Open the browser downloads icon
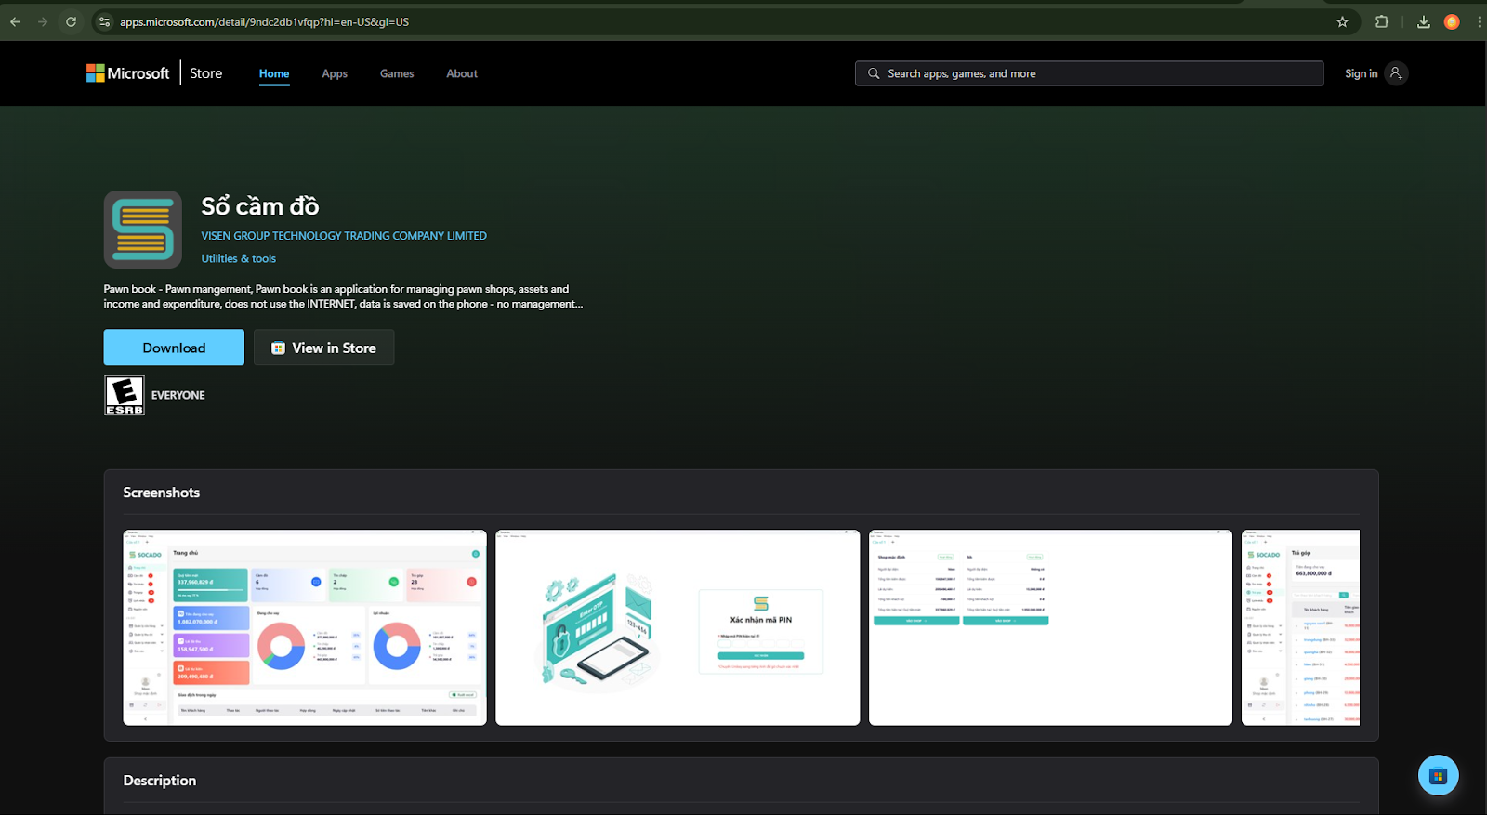This screenshot has width=1487, height=815. 1423,21
